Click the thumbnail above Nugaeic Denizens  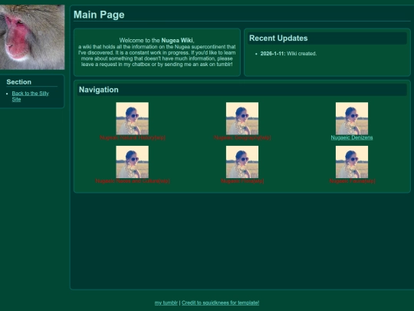coord(352,118)
